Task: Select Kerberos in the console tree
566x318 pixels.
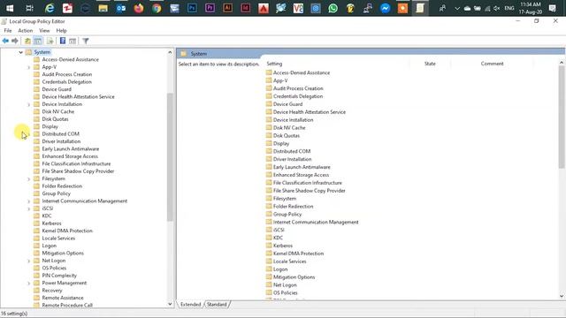Action: tap(51, 223)
